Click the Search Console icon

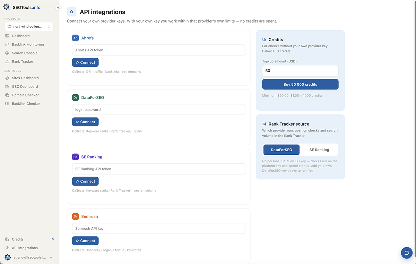tap(7, 53)
